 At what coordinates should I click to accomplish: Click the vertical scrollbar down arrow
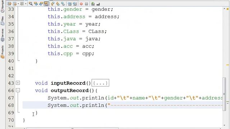pyautogui.click(x=224, y=125)
